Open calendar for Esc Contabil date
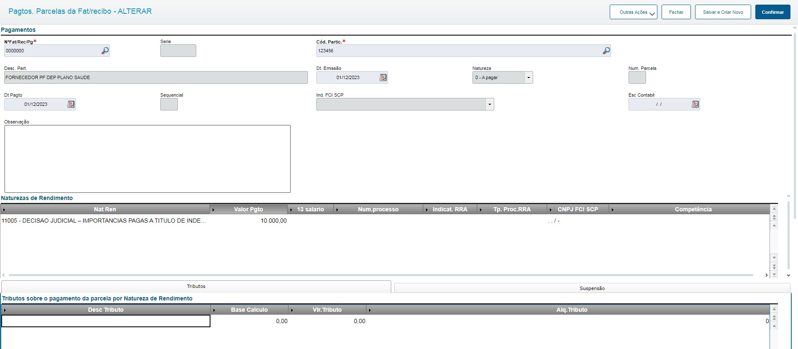Viewport: 798px width, 349px height. [695, 104]
